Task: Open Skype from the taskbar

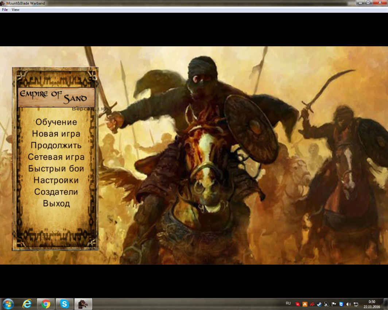Action: tap(65, 304)
